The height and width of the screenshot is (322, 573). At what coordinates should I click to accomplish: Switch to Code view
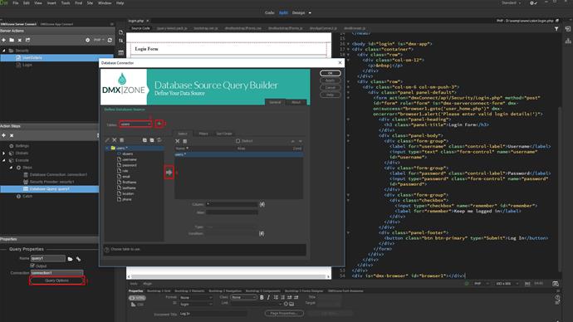(270, 12)
